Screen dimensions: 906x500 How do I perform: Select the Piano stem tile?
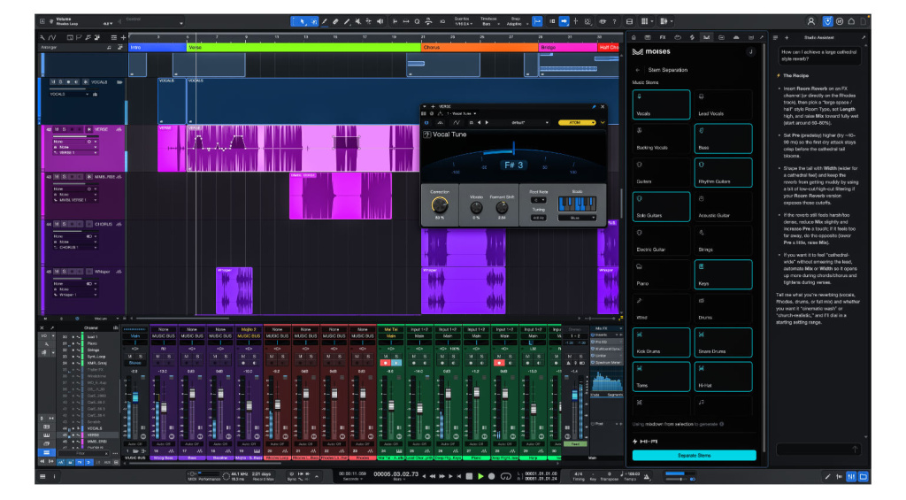tap(661, 274)
